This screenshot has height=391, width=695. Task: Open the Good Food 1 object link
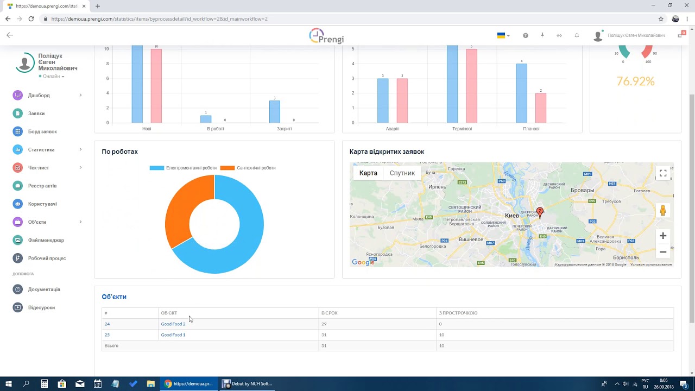click(173, 335)
